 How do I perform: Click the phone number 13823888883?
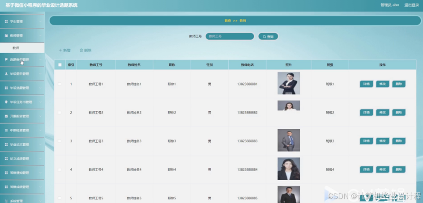248,141
